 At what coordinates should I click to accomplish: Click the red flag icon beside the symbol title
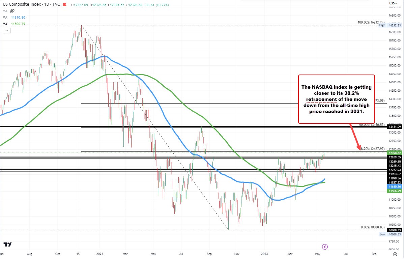[64, 4]
